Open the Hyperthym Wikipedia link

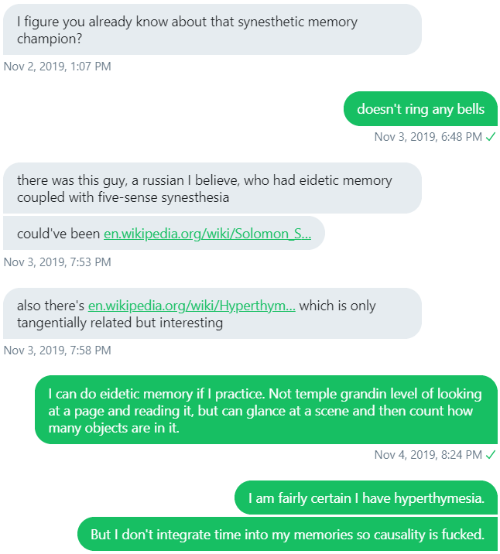[x=191, y=306]
